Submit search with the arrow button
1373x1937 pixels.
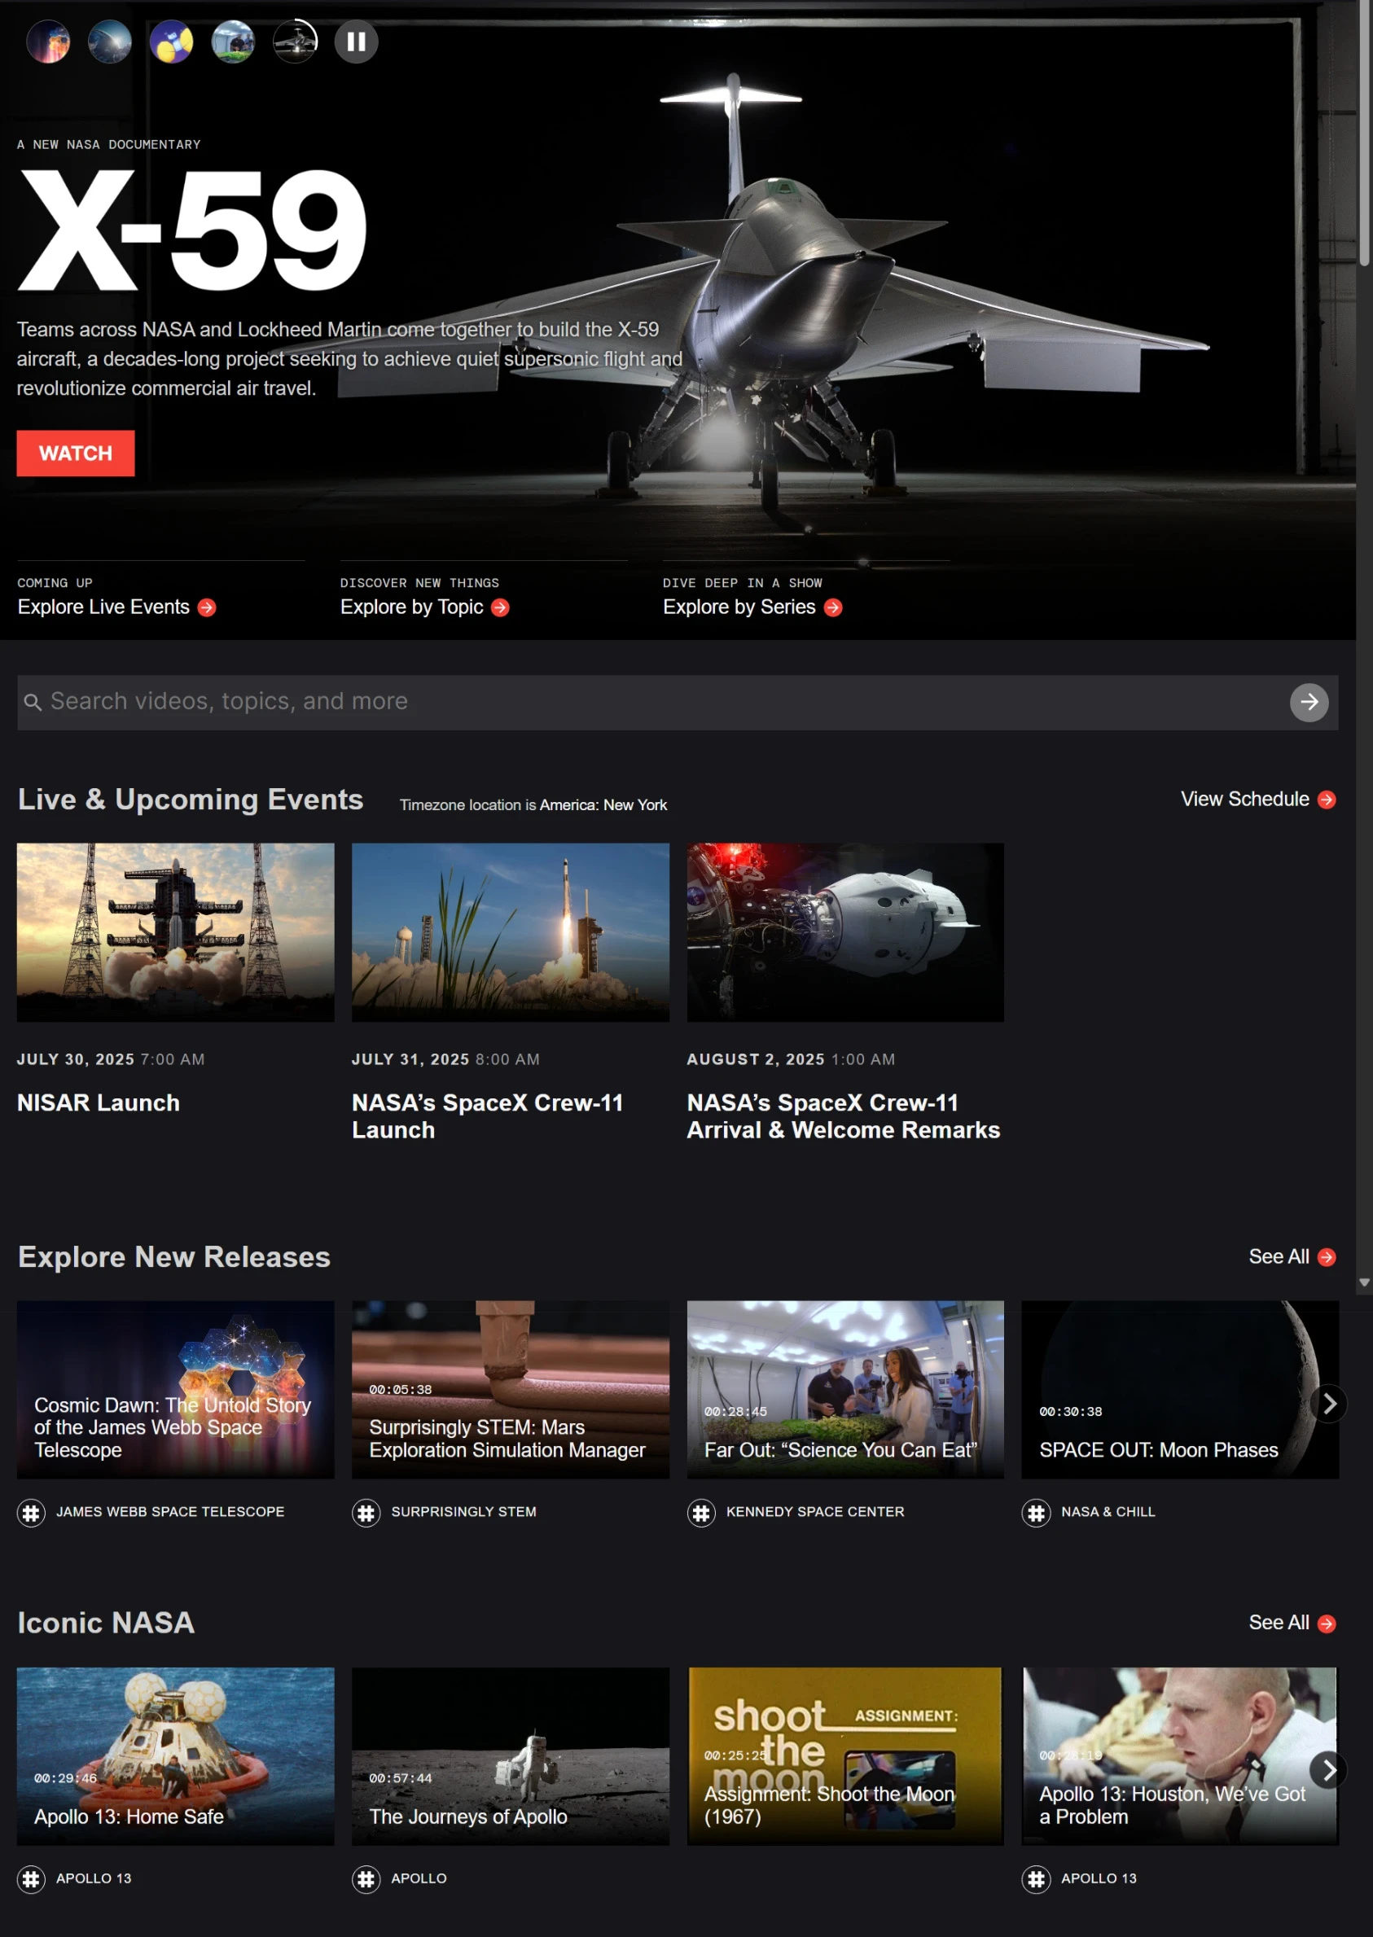(1309, 702)
